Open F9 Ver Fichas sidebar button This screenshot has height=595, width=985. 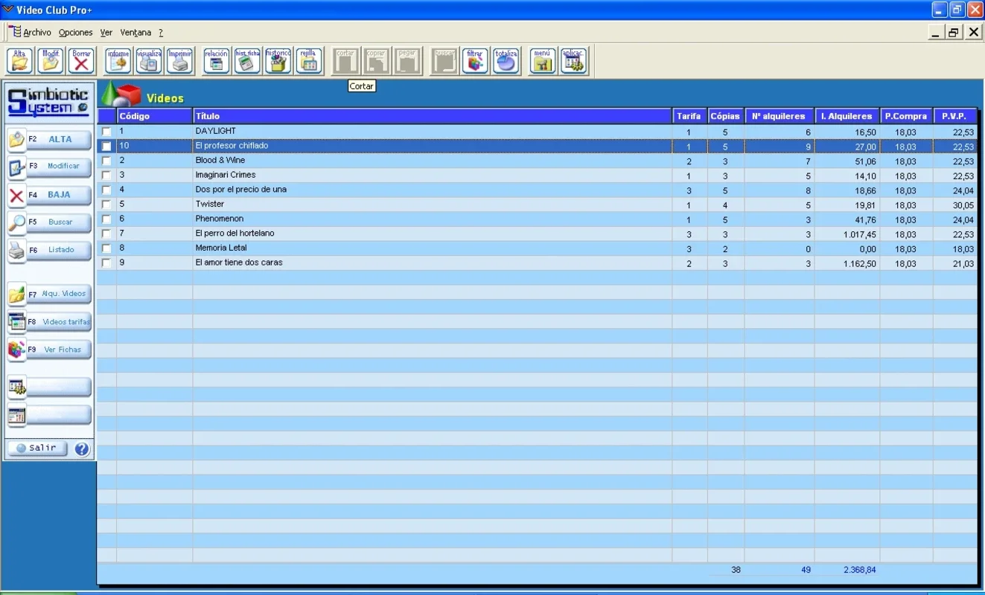[50, 350]
